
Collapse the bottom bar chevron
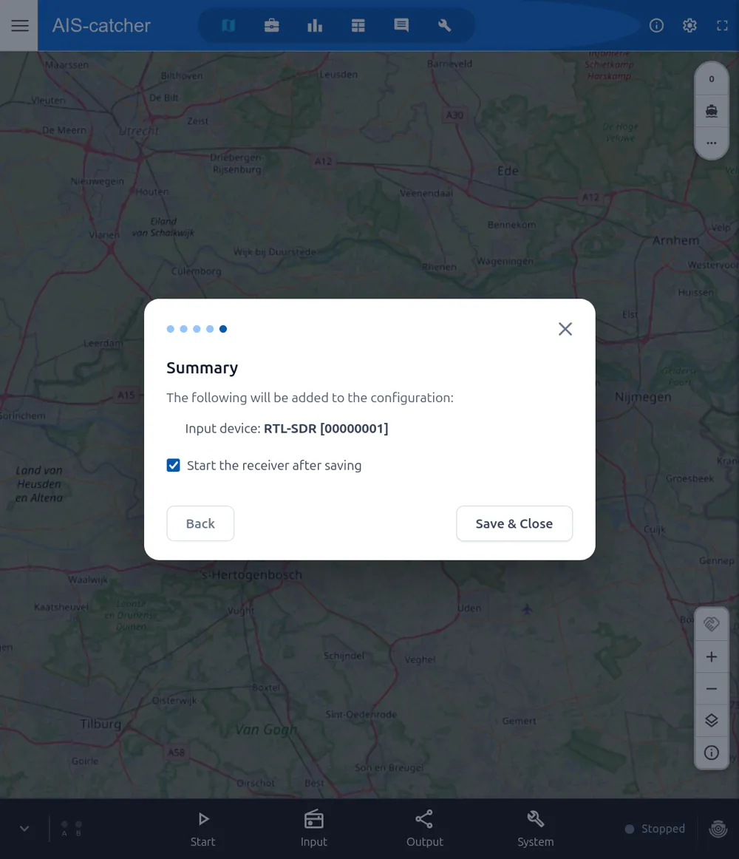point(24,828)
